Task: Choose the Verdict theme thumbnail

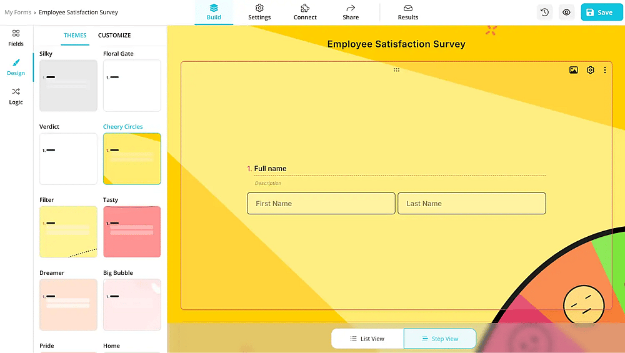Action: pyautogui.click(x=68, y=159)
